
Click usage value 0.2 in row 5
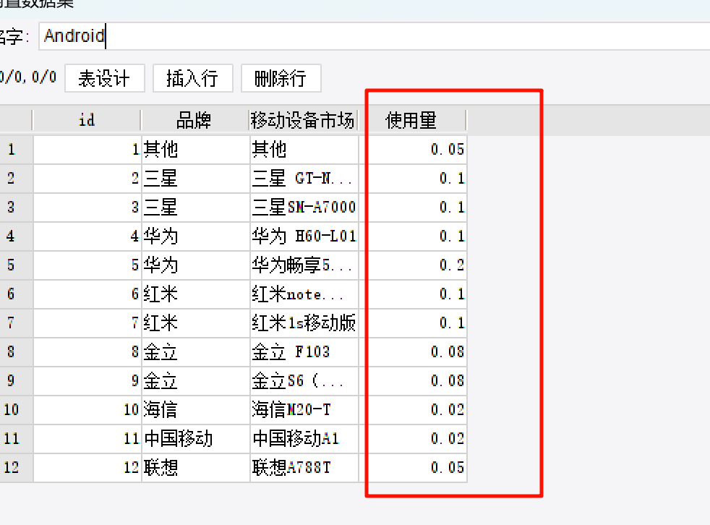coord(413,265)
